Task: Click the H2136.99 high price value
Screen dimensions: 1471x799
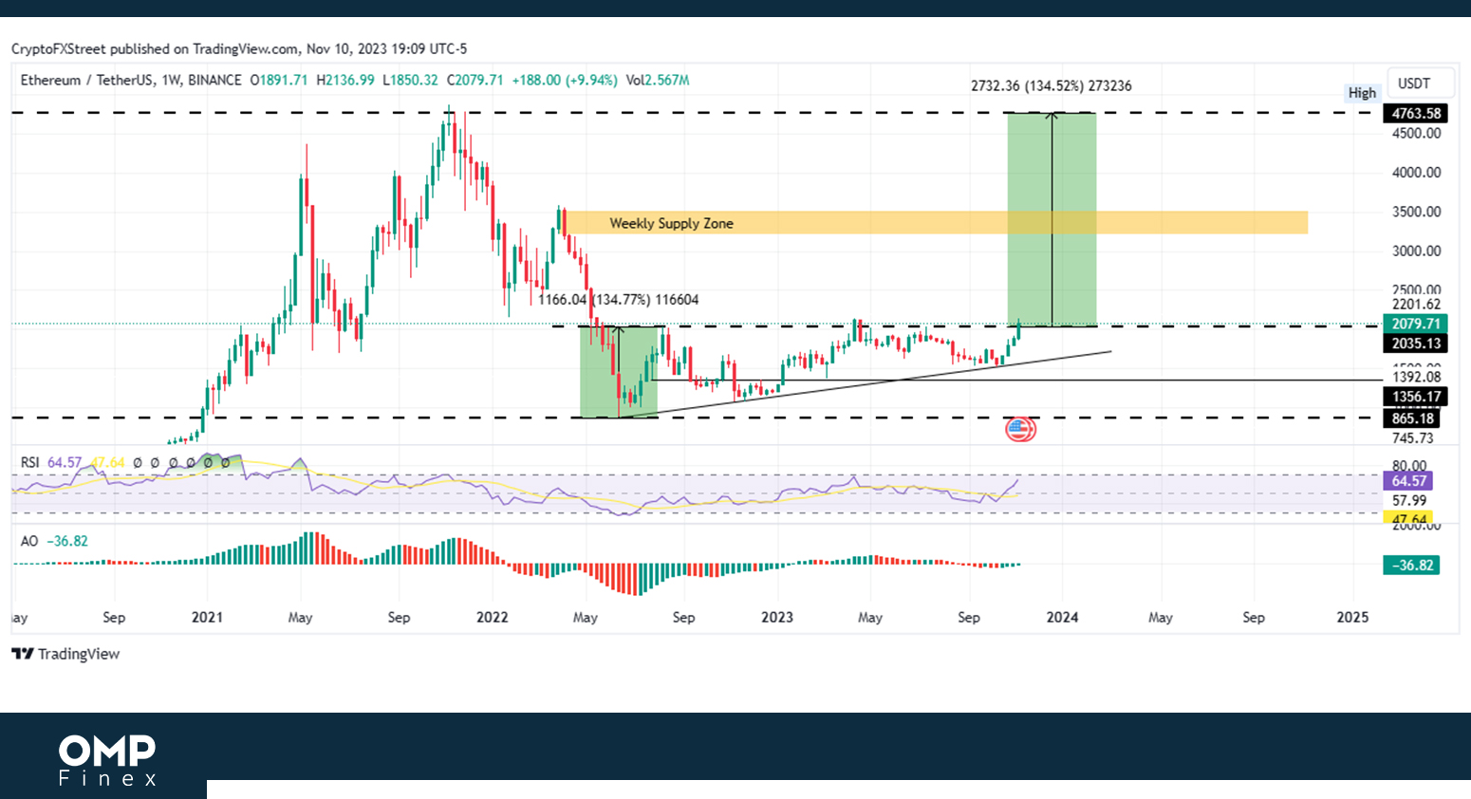Action: [x=345, y=81]
